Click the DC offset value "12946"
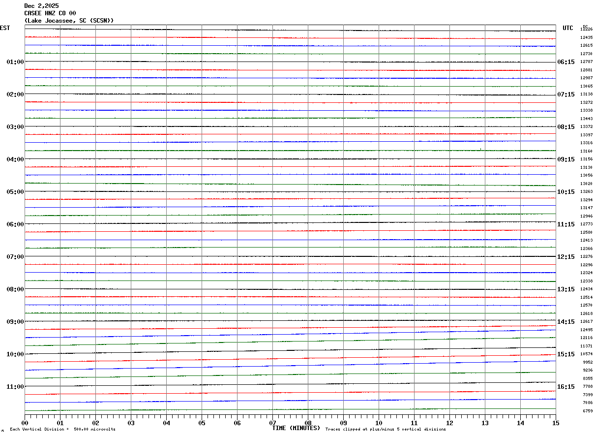 [x=586, y=217]
